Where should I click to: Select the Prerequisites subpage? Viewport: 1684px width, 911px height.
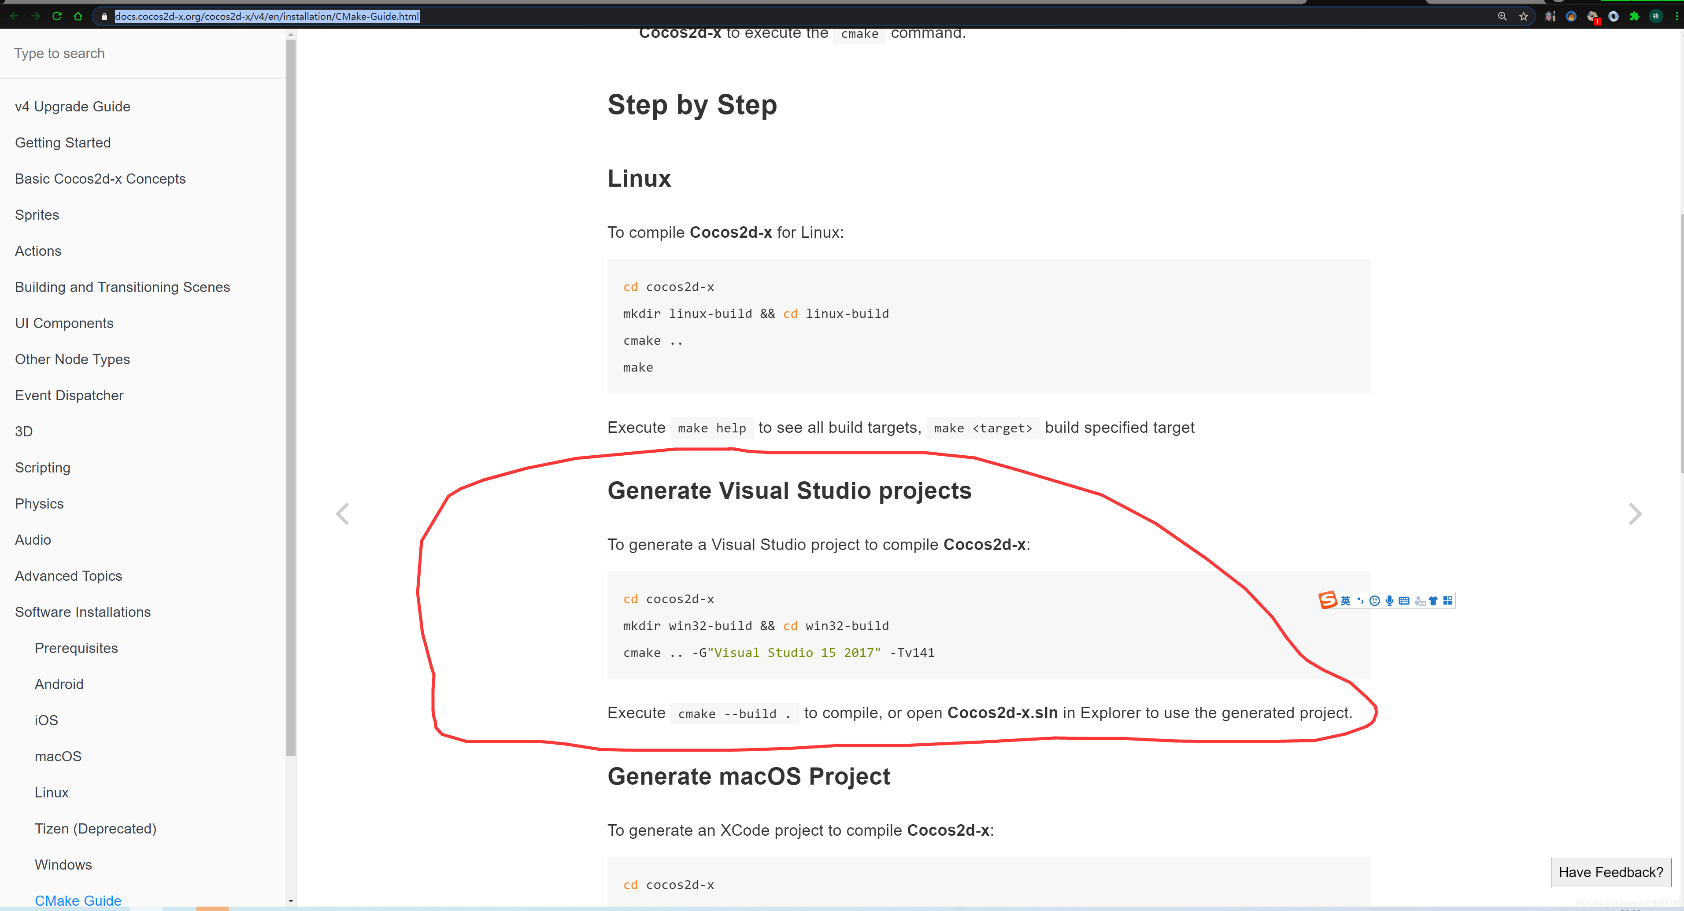coord(77,648)
